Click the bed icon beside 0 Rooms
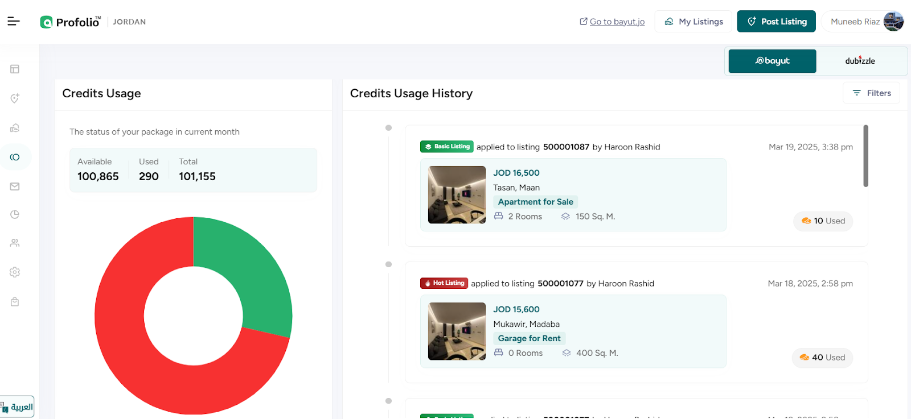 click(x=499, y=352)
